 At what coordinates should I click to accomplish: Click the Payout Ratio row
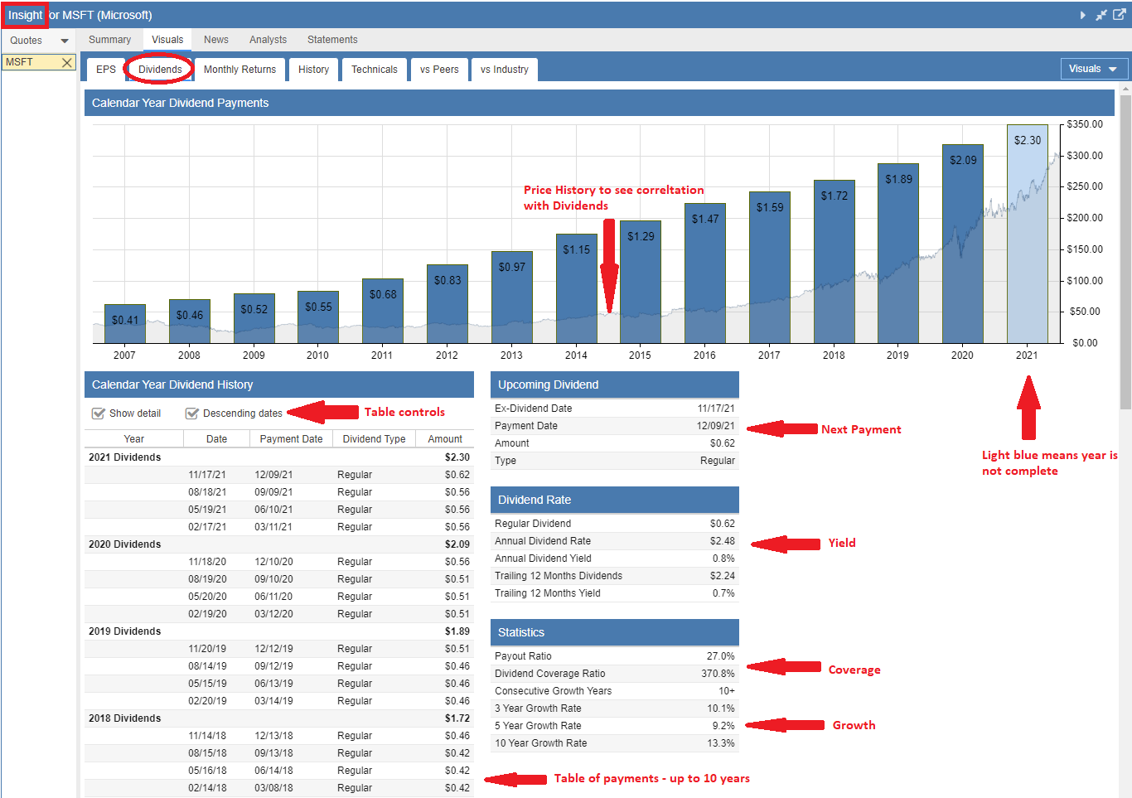615,656
